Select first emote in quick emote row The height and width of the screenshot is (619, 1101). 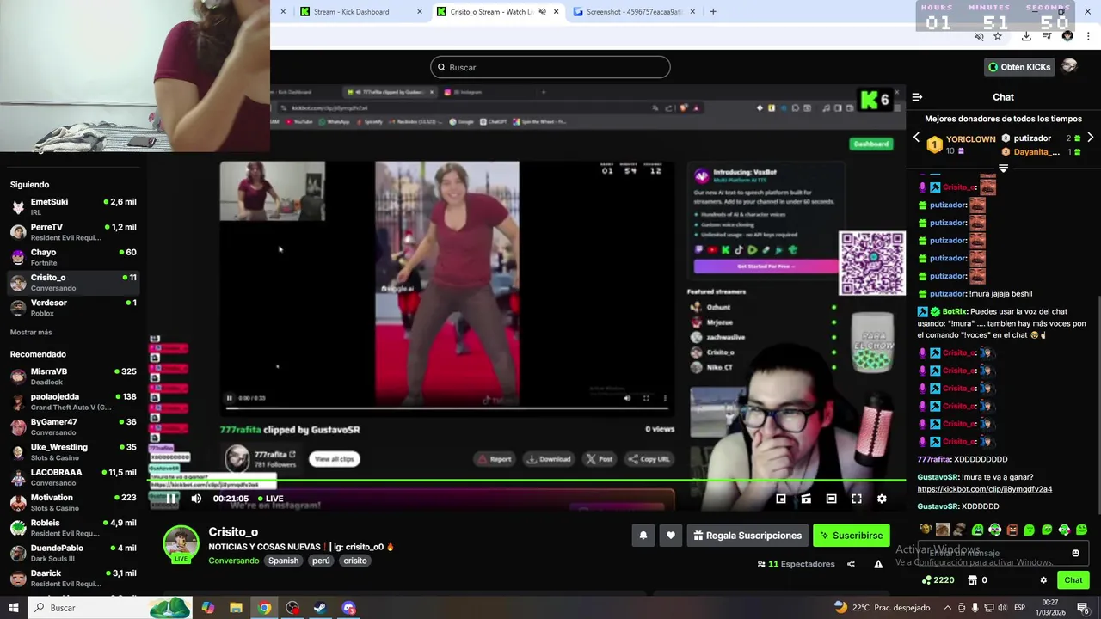click(926, 530)
